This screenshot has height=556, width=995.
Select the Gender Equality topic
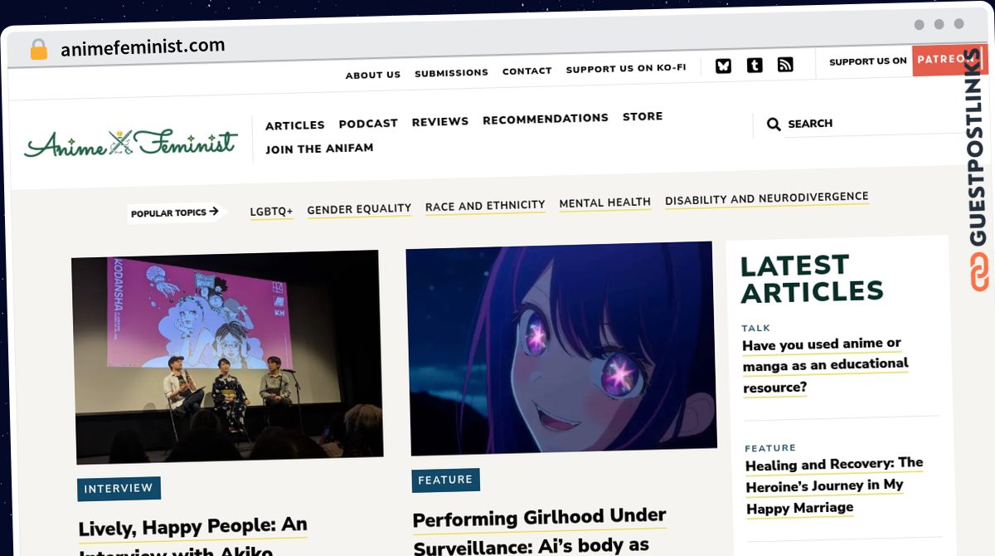tap(359, 209)
